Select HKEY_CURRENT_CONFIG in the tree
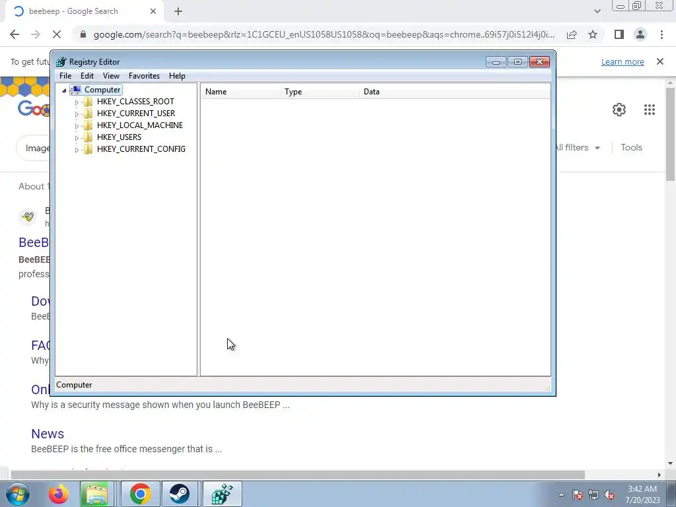The image size is (676, 507). click(x=141, y=149)
